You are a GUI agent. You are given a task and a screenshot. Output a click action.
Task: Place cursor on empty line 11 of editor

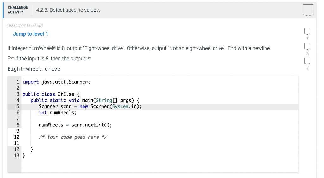pyautogui.click(x=159, y=143)
